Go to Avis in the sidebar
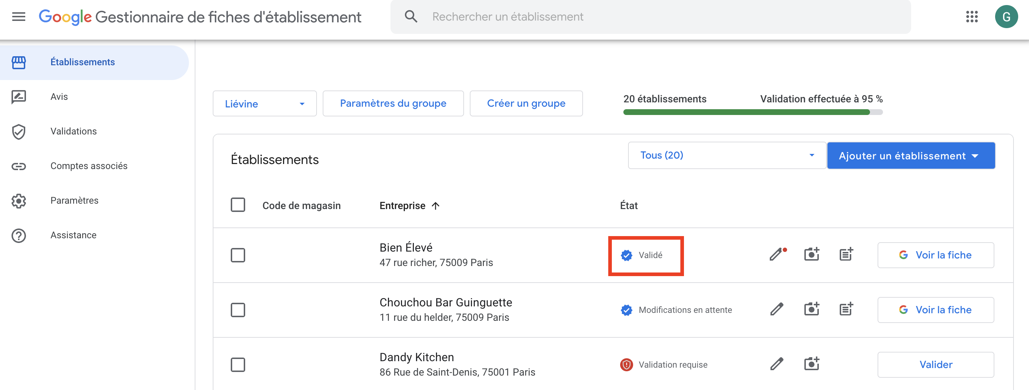 (x=59, y=97)
